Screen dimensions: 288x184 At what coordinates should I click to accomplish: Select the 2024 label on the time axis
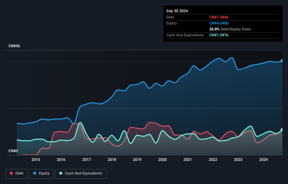tap(263, 160)
